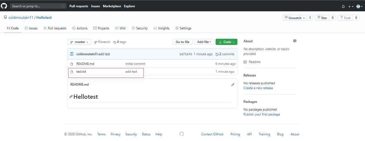Open Contact GitHub footer link

pos(212,134)
